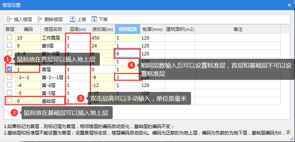Click the 层高 cell in 第-4层 row

point(78,85)
